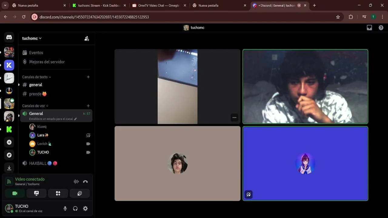This screenshot has height=218, width=388.
Task: Click the Add a Server plus icon
Action: point(9,142)
